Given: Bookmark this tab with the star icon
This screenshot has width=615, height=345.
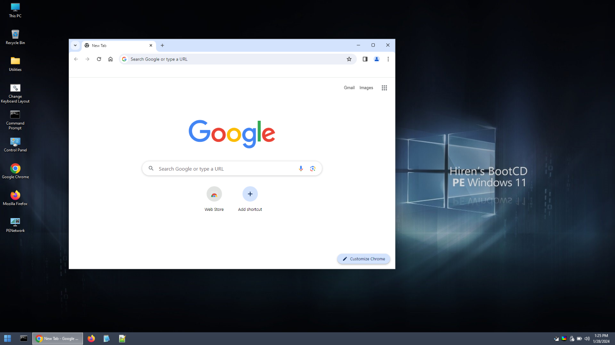Looking at the screenshot, I should (x=349, y=59).
